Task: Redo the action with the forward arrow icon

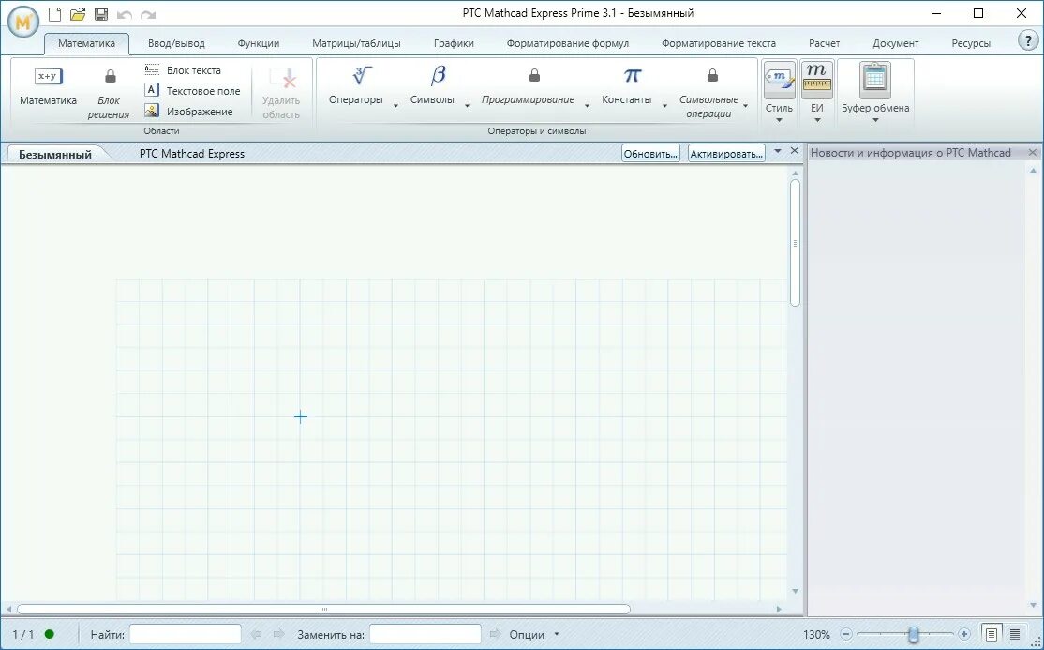Action: point(148,14)
